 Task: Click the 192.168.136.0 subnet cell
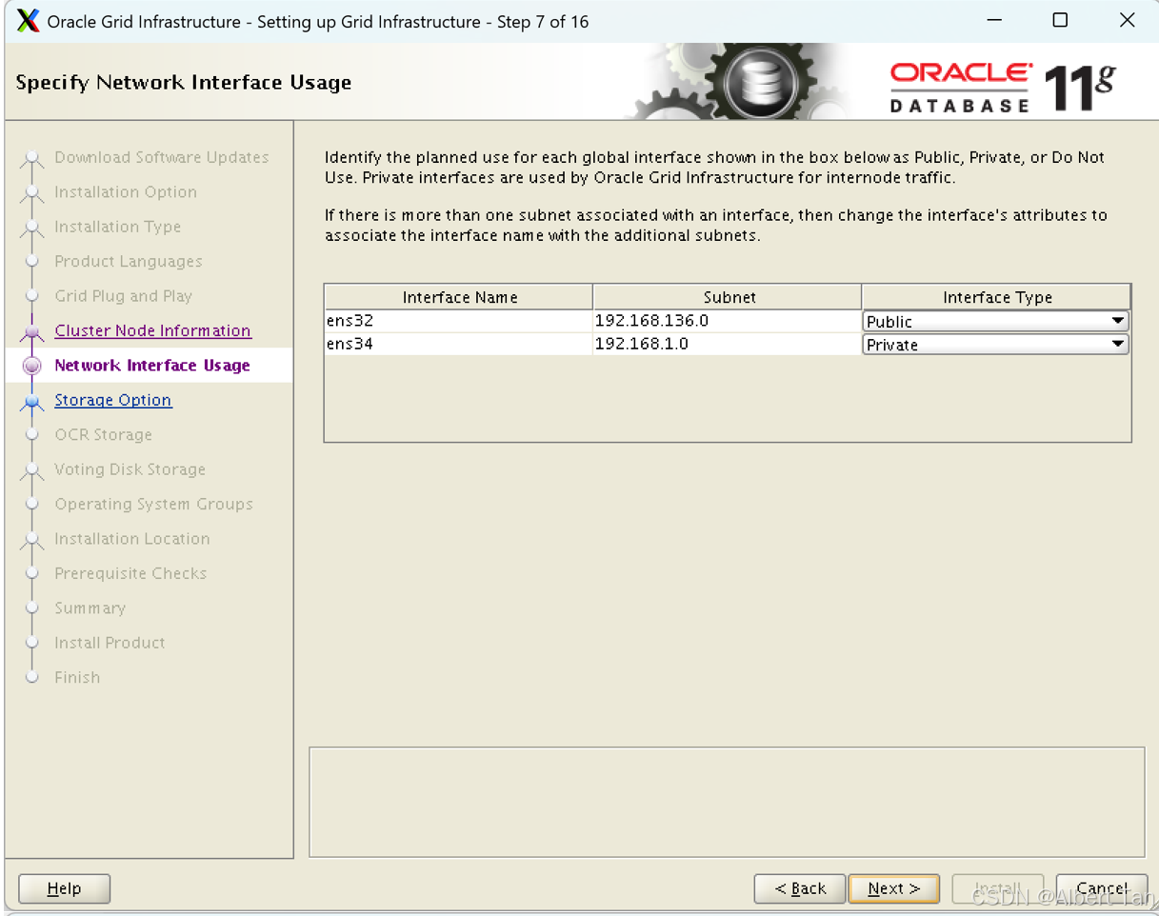727,321
